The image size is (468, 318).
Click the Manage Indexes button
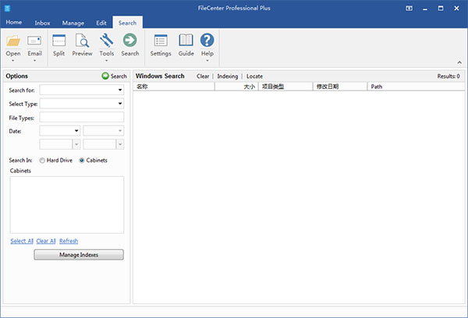(x=78, y=255)
